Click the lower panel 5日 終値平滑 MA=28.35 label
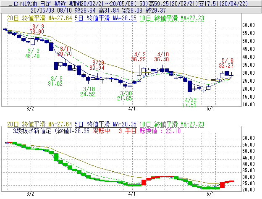Viewport: 262px width, 199px height. pyautogui.click(x=106, y=124)
